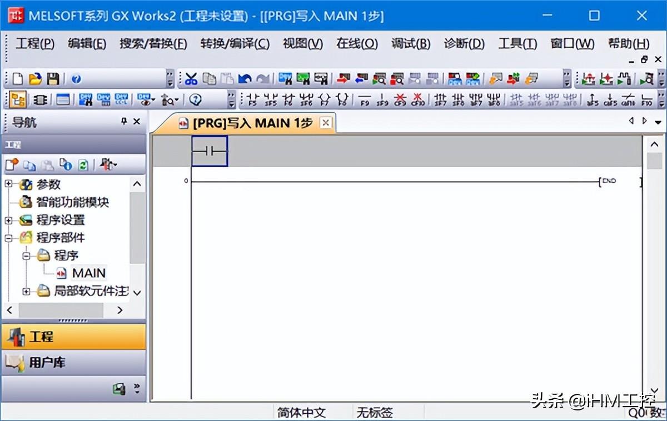
Task: Click the Read from PLC icon
Action: (x=361, y=79)
